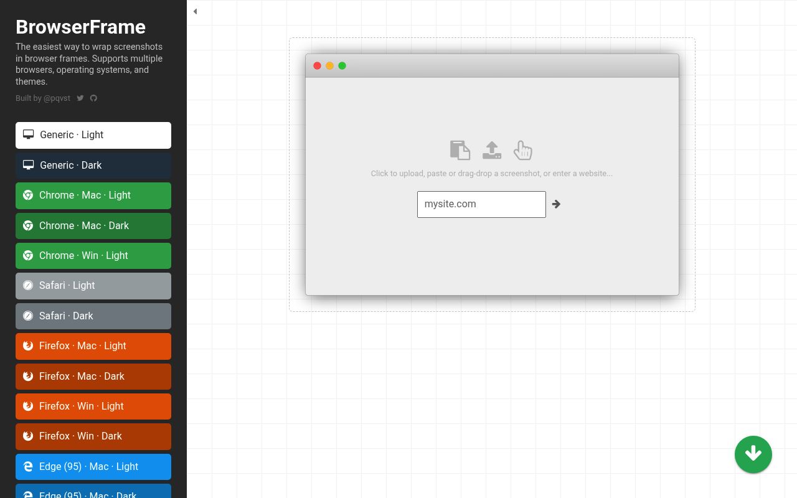Click the green download button
Viewport: 797px width, 498px height.
[x=753, y=454]
